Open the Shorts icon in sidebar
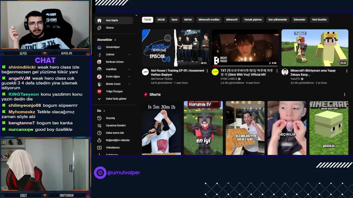 99,28
